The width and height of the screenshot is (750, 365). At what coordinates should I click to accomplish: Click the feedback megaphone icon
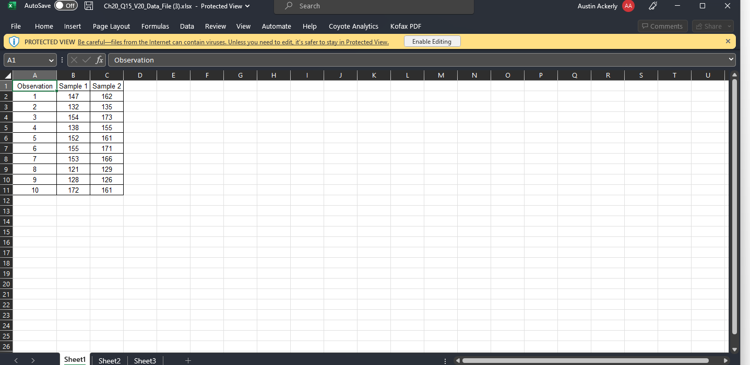pos(652,6)
